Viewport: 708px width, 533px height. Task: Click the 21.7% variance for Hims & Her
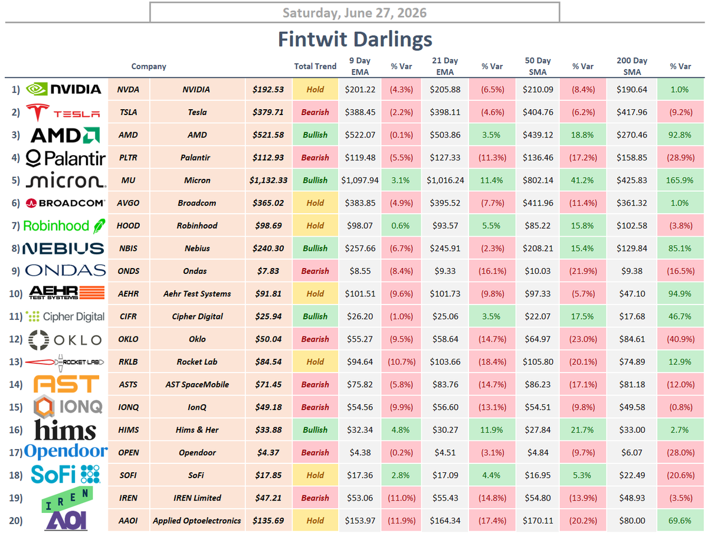pyautogui.click(x=584, y=430)
